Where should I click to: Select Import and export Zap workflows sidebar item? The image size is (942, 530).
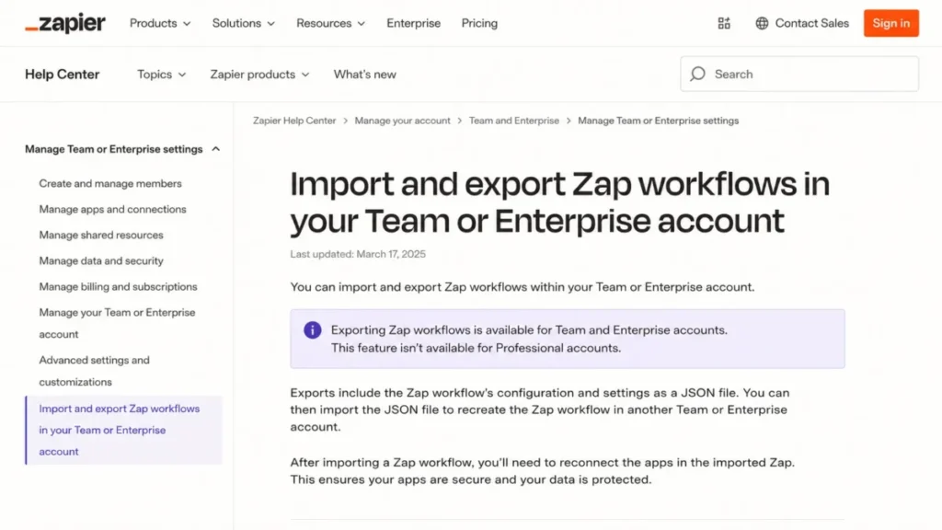(124, 430)
